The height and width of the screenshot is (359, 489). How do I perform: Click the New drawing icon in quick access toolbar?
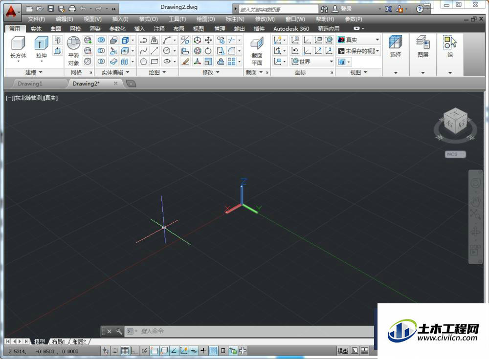pos(29,9)
